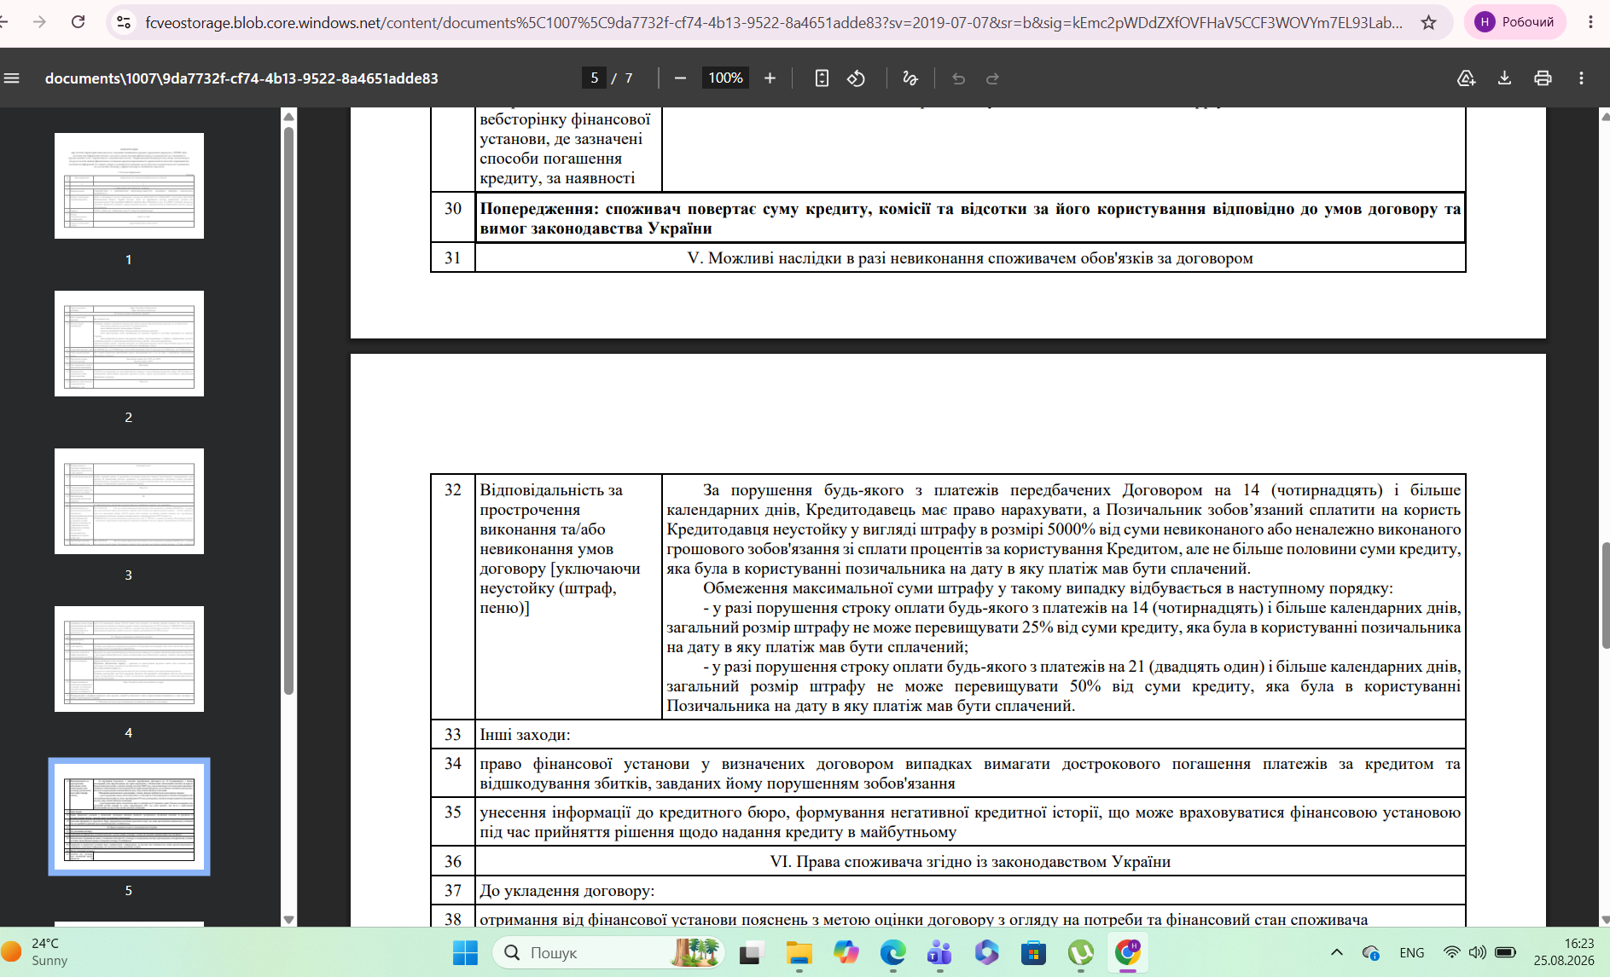The height and width of the screenshot is (977, 1610).
Task: Click 'До укладення договору:' row text
Action: 567,891
